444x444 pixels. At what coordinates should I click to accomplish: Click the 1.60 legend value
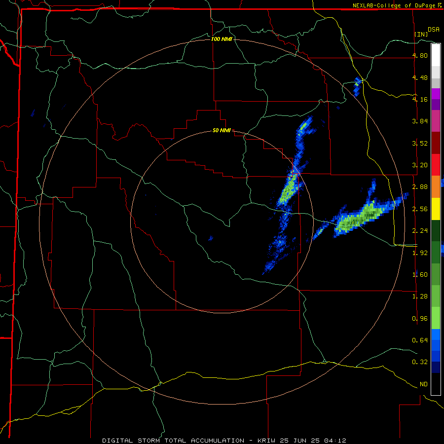(x=420, y=275)
